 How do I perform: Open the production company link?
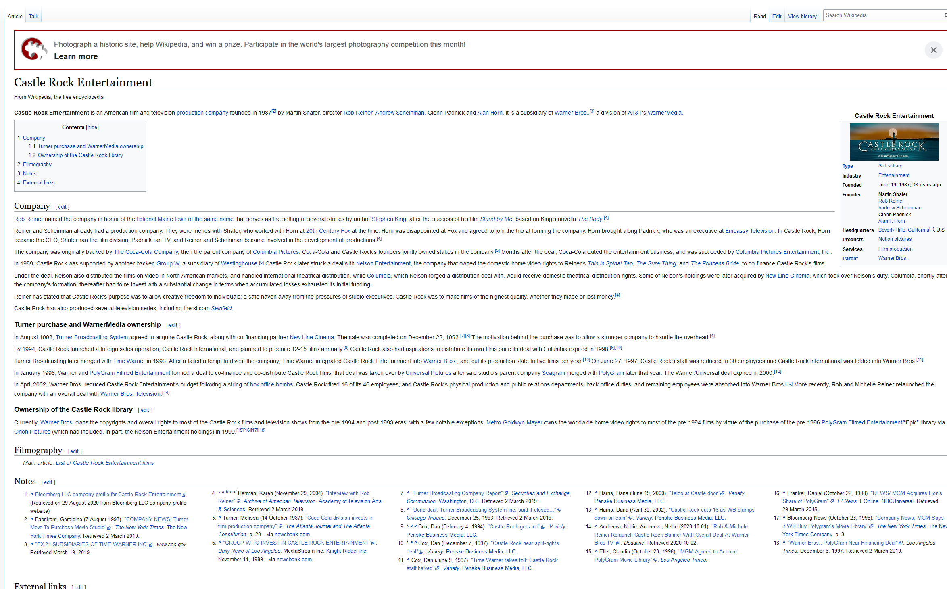point(202,113)
